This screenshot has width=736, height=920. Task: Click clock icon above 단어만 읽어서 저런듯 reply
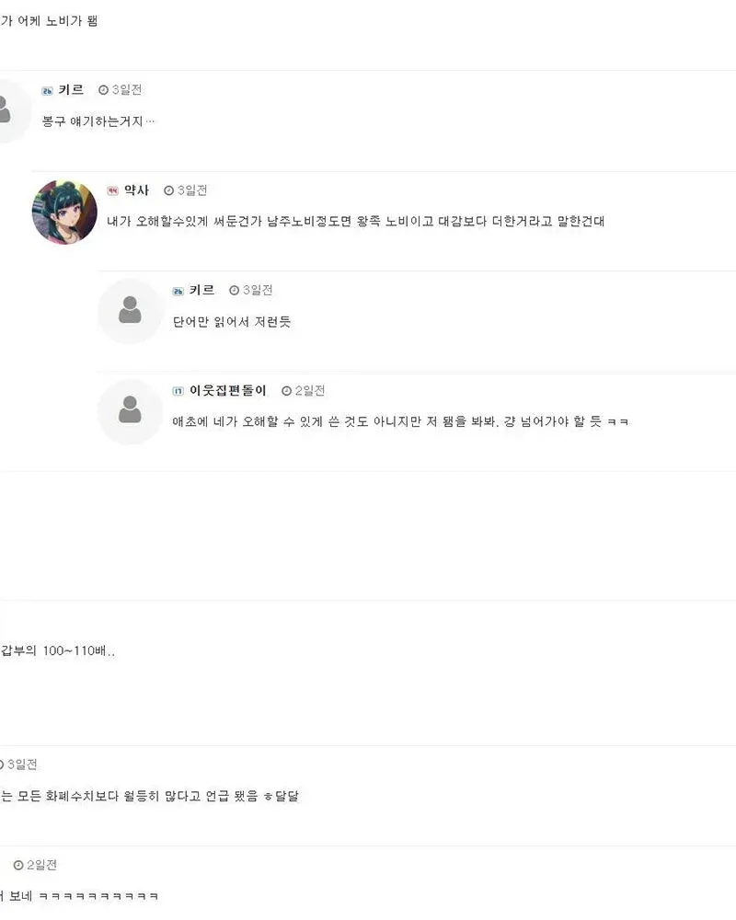[x=235, y=291]
